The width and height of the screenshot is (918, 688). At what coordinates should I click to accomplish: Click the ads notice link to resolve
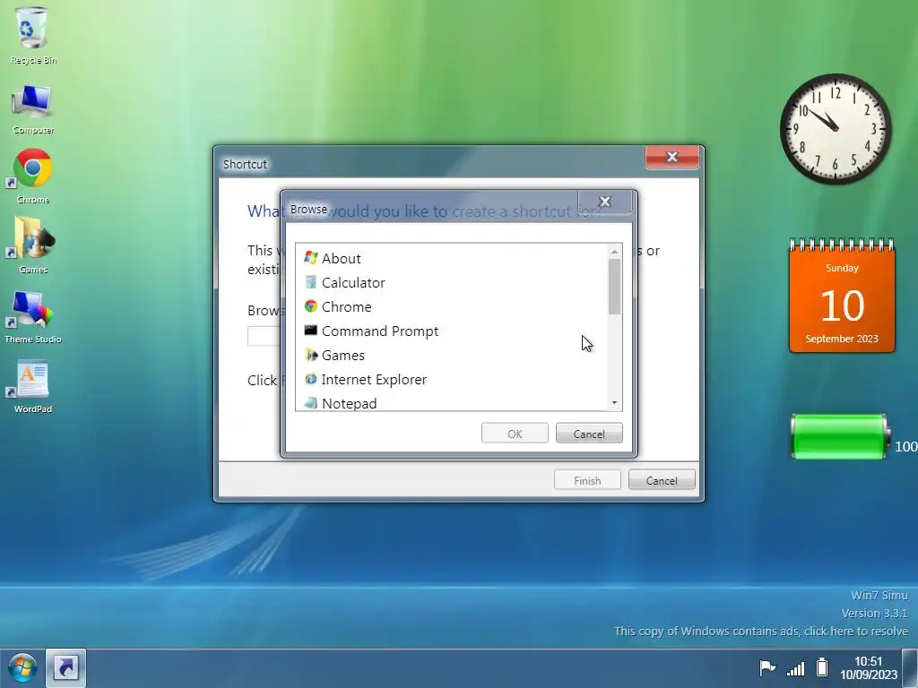pos(760,631)
